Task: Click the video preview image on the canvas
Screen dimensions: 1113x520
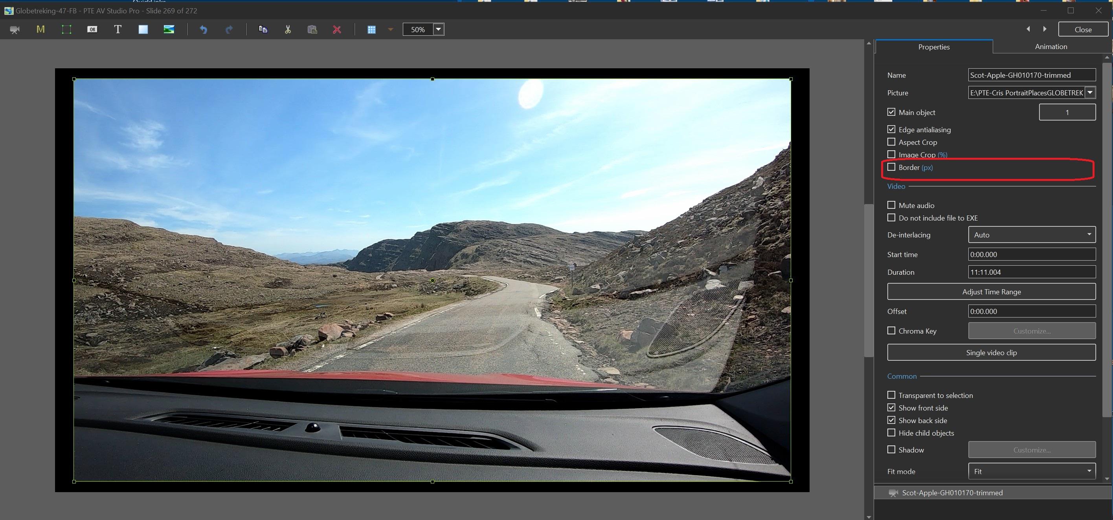Action: [432, 280]
